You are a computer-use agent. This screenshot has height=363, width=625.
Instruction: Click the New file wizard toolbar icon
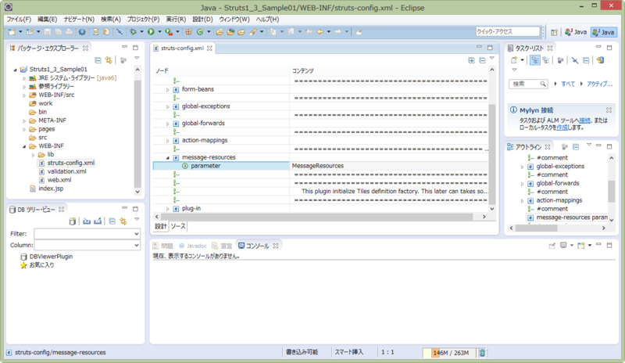coord(12,32)
